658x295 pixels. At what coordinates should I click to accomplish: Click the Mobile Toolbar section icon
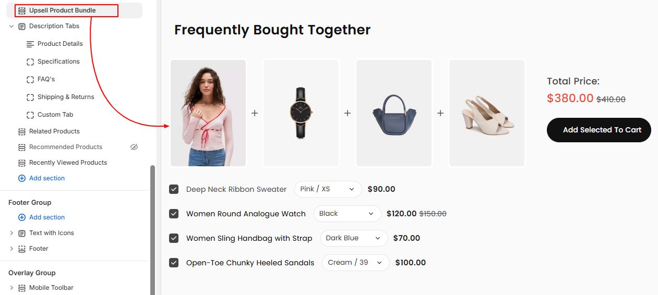pos(22,288)
